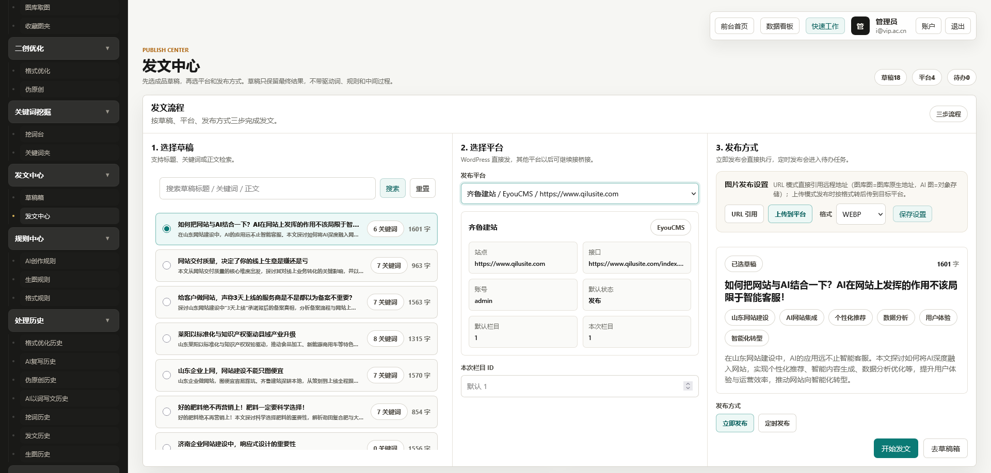Select draft 好的肥料绝不再营销上 radio button
Viewport: 991px width, 473px height.
[x=167, y=412]
